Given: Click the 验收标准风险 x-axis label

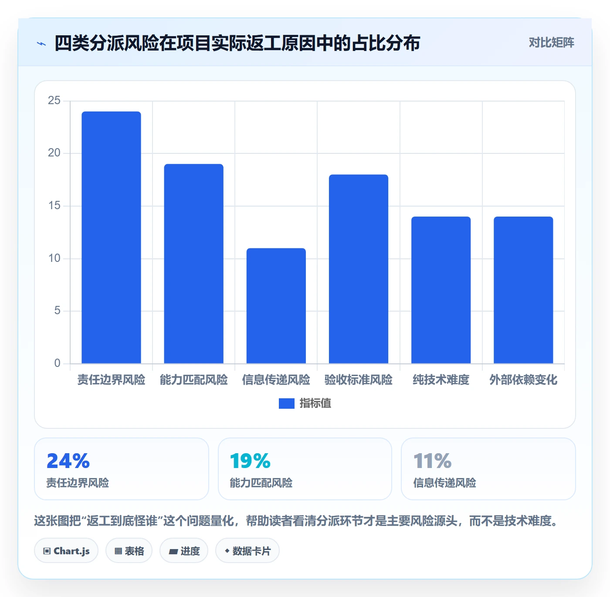Looking at the screenshot, I should (x=359, y=380).
